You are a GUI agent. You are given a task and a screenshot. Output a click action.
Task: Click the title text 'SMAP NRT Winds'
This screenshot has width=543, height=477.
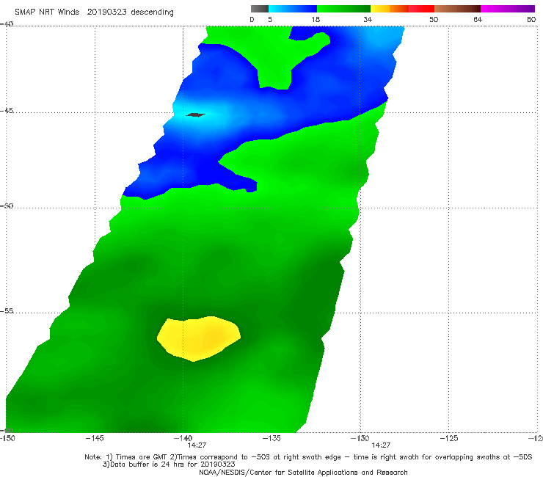(47, 12)
